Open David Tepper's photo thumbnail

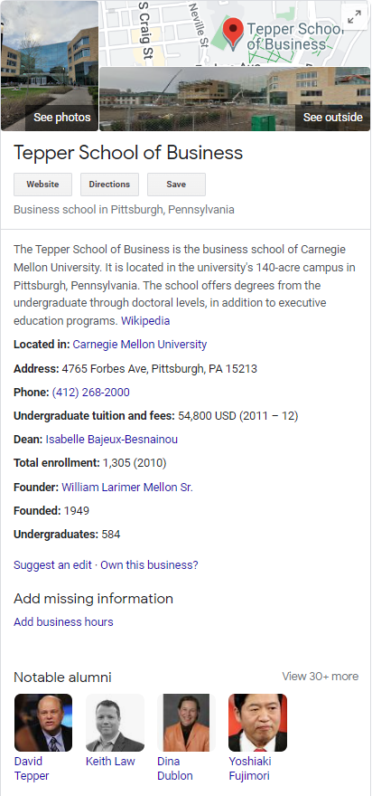(x=43, y=723)
